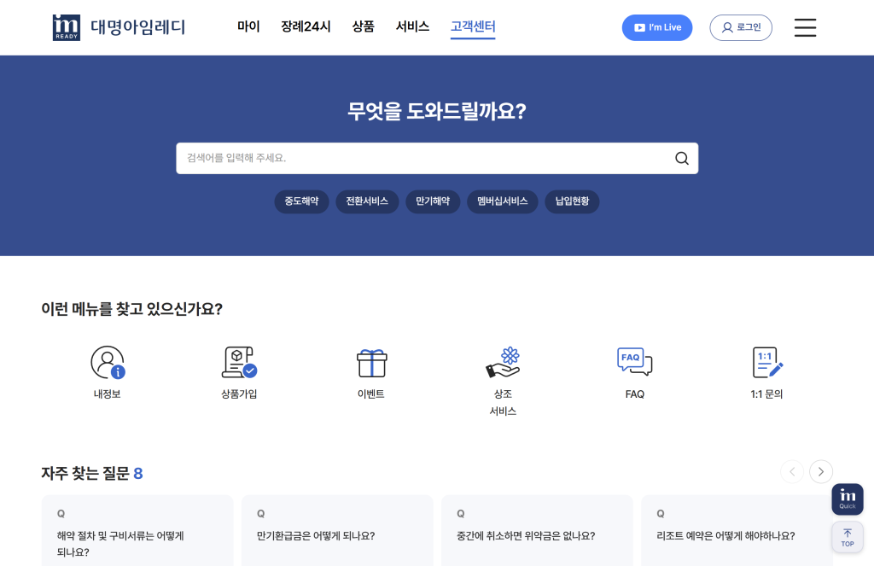Focus the 검색어를 입력해 주세요 search field
This screenshot has width=874, height=566.
coord(422,158)
